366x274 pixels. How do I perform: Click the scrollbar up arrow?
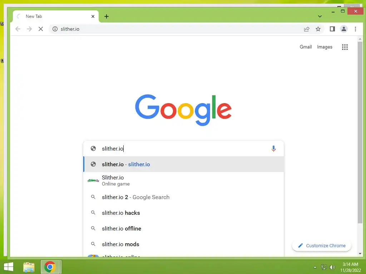[360, 39]
